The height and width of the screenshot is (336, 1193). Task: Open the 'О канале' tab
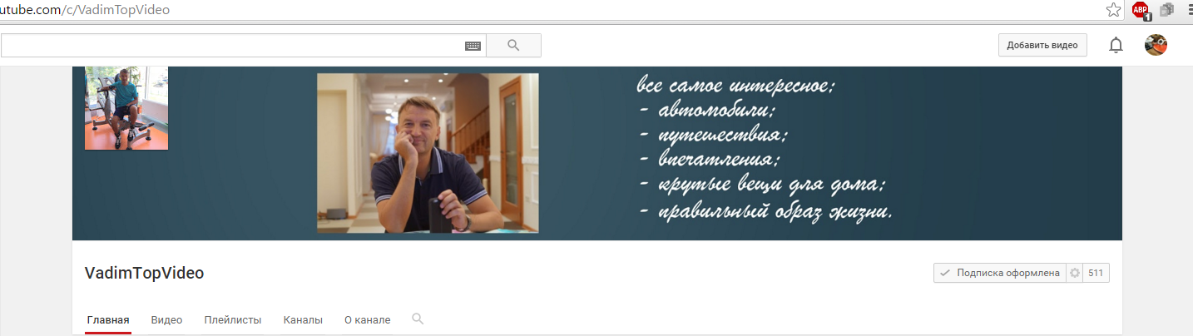point(367,319)
